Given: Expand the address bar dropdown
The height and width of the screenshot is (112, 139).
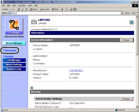Looking at the screenshot, I should pyautogui.click(x=122, y=13).
